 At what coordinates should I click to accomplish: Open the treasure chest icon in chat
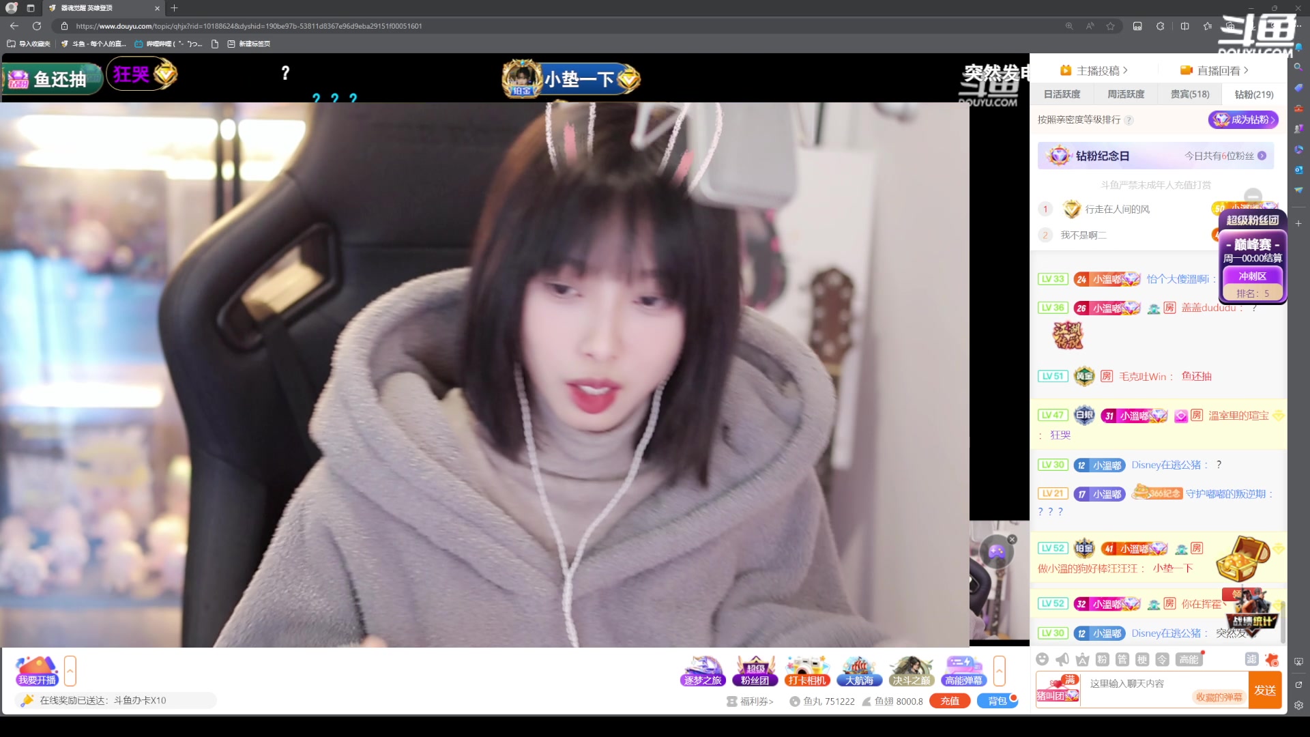1242,558
